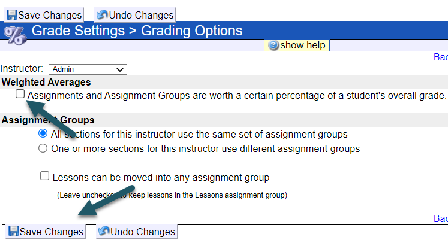Open the Instructor dropdown showing Admin
The height and width of the screenshot is (249, 448).
(x=88, y=69)
